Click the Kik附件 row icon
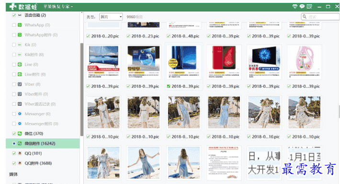 [20, 55]
